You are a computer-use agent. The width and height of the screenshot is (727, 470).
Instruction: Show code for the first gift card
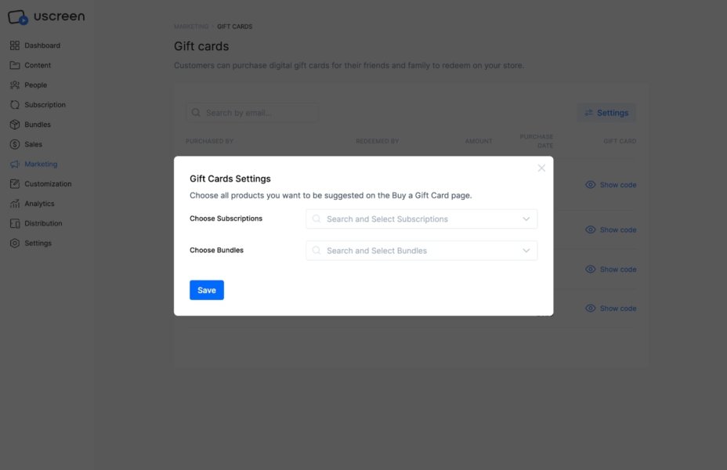pos(613,184)
